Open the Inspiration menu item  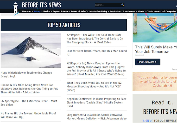(115, 11)
